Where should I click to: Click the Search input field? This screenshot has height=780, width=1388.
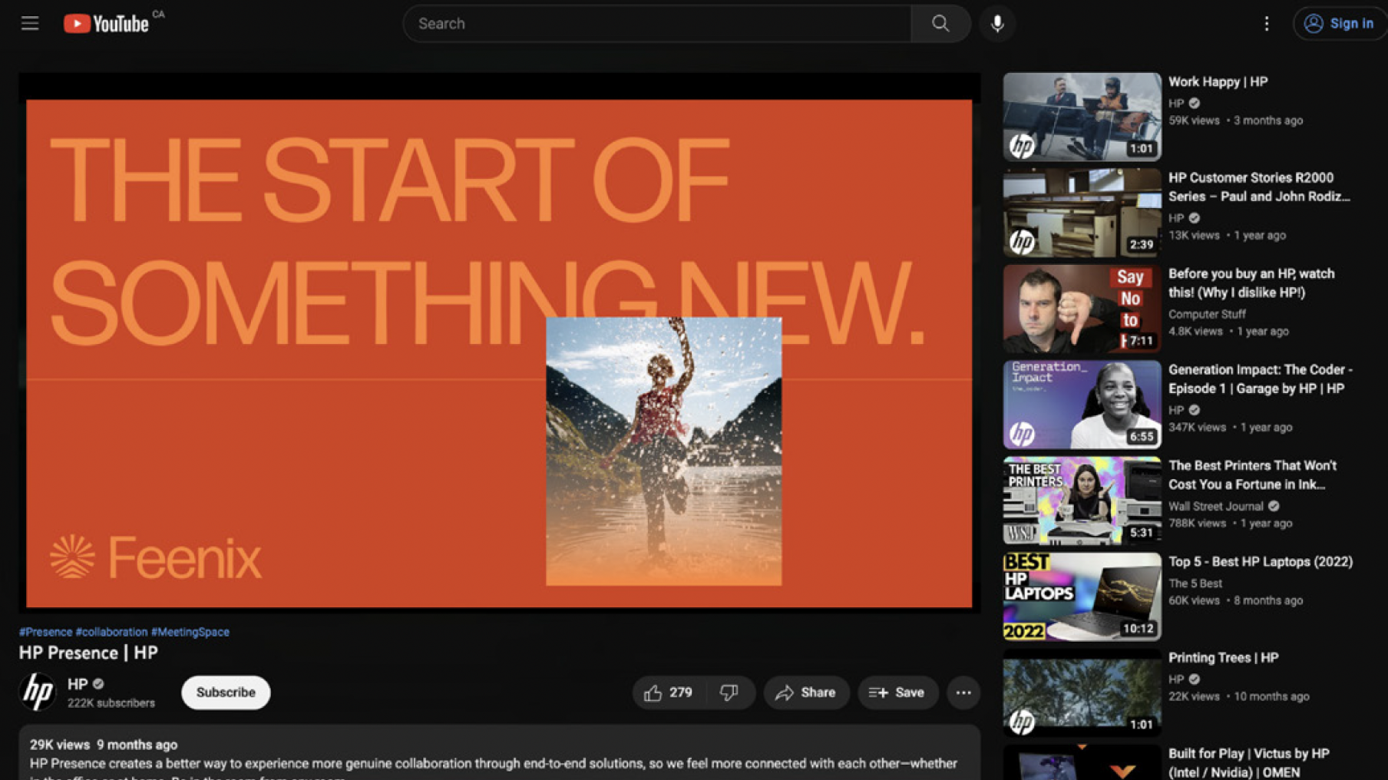click(x=657, y=24)
